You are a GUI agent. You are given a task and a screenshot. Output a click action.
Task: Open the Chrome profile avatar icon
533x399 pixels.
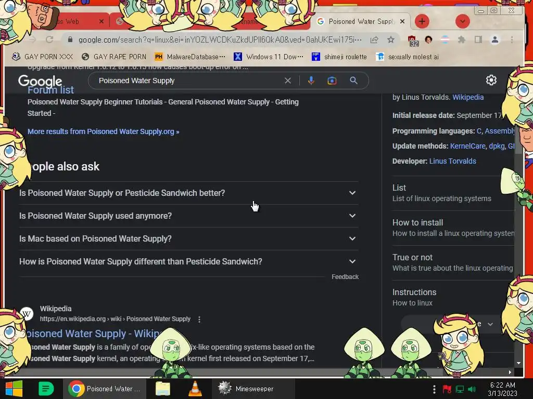point(495,39)
